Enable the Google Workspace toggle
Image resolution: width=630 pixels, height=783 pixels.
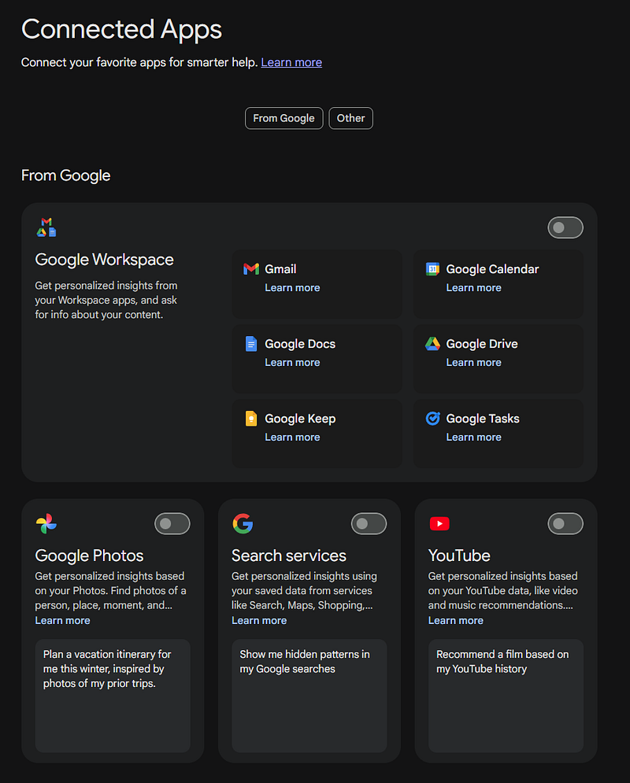click(x=565, y=227)
